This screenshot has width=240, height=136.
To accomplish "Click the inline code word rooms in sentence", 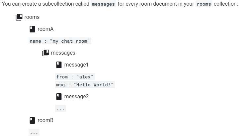I will pos(204,4).
